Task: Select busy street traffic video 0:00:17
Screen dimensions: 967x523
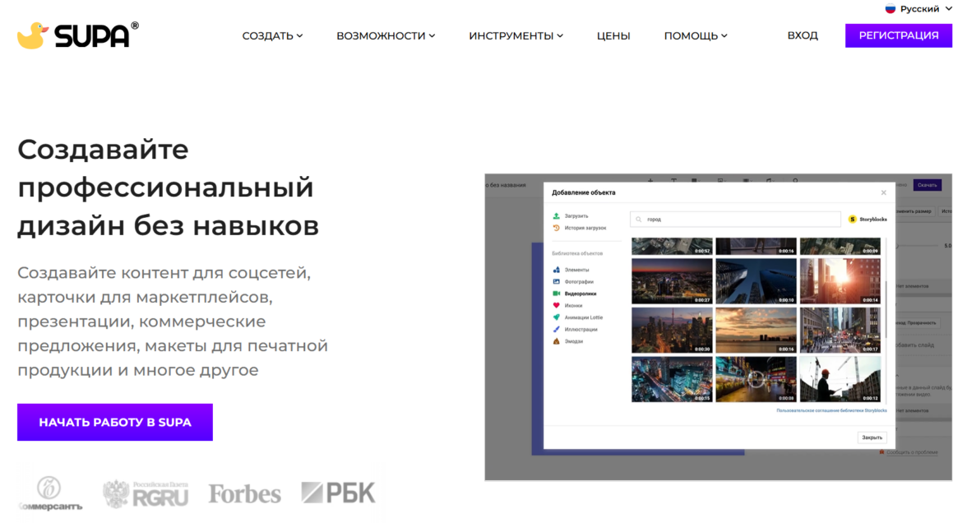Action: pyautogui.click(x=840, y=330)
